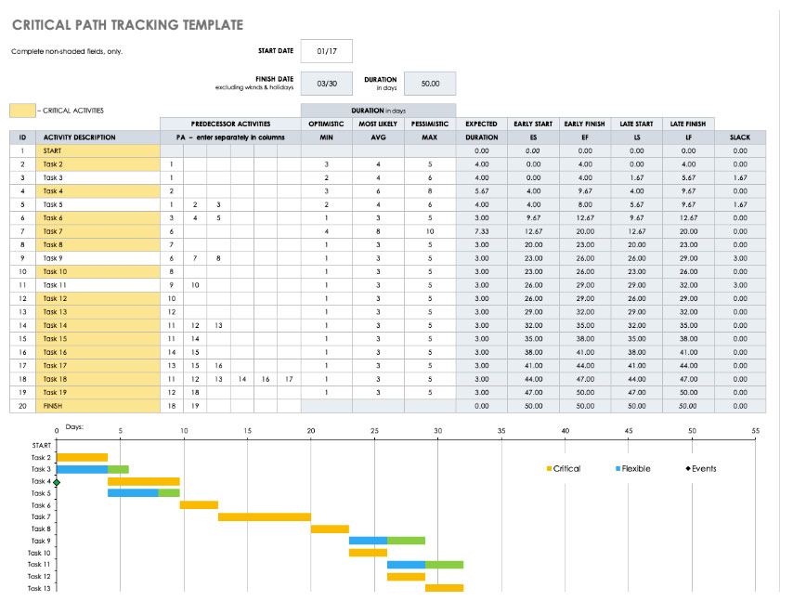This screenshot has width=793, height=601.
Task: Select the FINISH DATE cell 03/30
Action: (326, 84)
